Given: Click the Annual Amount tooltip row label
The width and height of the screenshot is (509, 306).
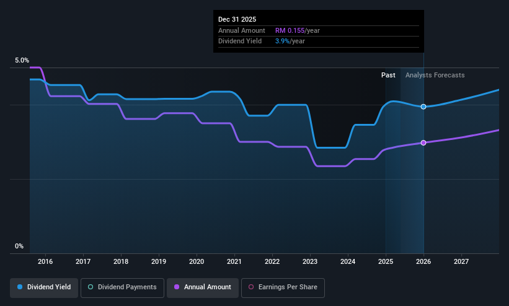Looking at the screenshot, I should click(242, 30).
